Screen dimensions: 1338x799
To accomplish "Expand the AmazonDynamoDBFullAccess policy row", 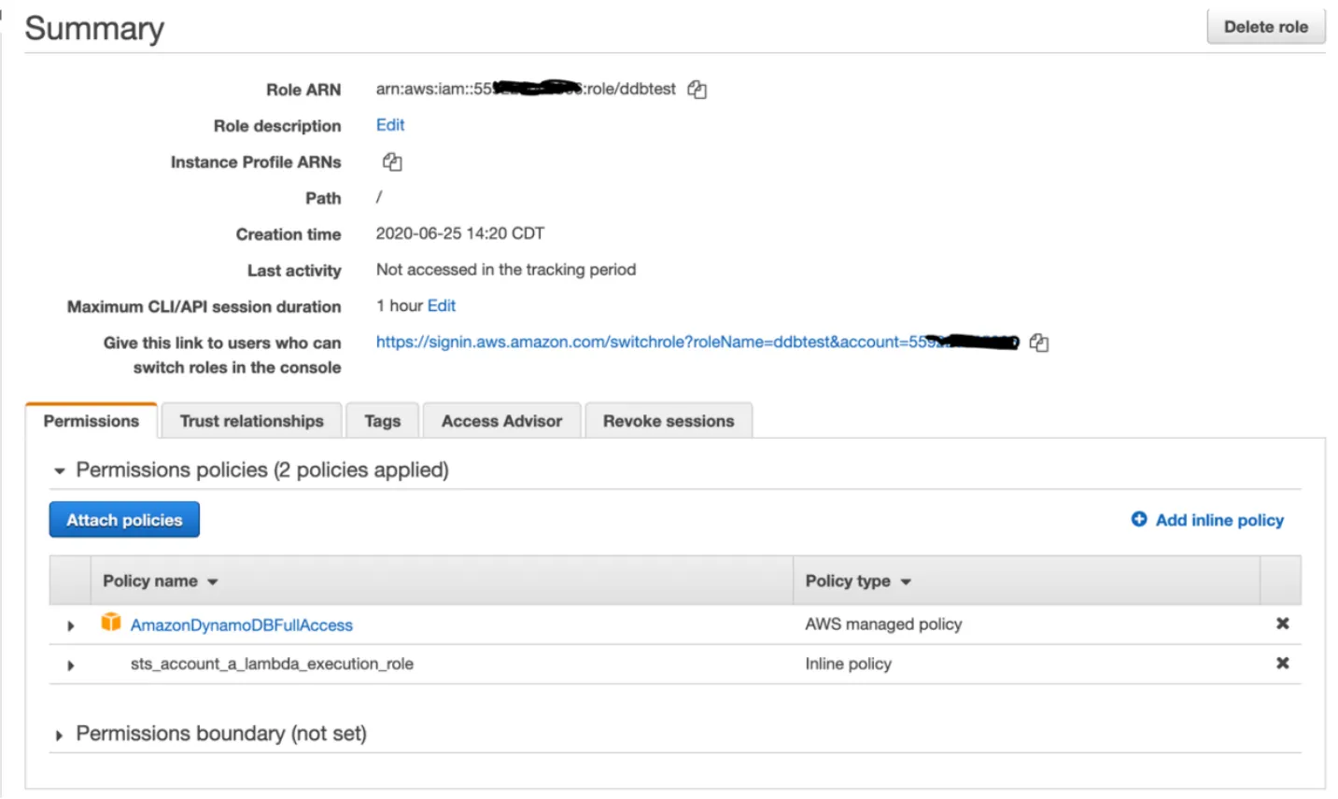I will [71, 625].
